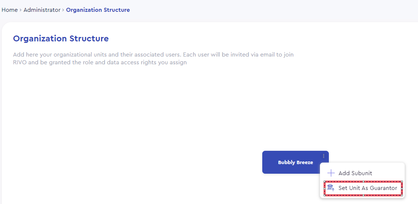Select the Bubbly Breeze unit card
This screenshot has width=418, height=204.
295,162
